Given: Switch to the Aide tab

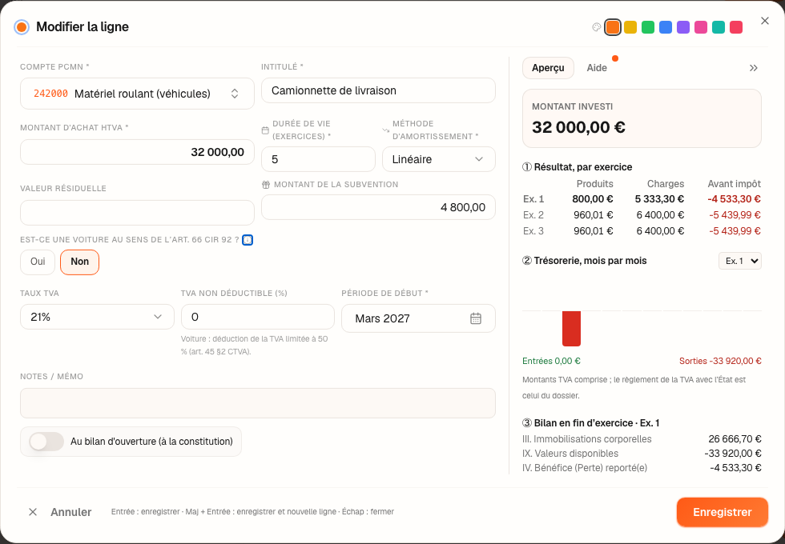Looking at the screenshot, I should click(597, 68).
